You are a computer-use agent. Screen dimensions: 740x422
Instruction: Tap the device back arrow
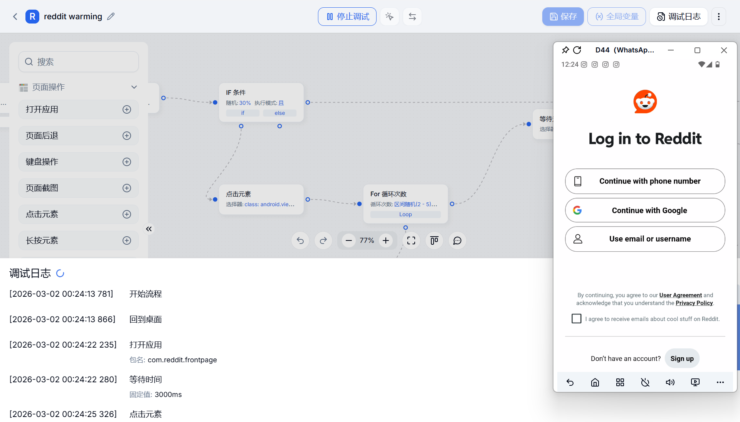click(x=570, y=382)
